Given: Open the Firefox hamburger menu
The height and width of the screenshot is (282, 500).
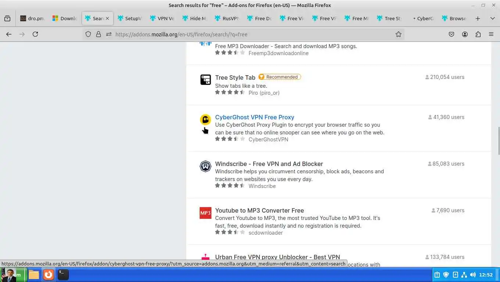Looking at the screenshot, I should (491, 34).
